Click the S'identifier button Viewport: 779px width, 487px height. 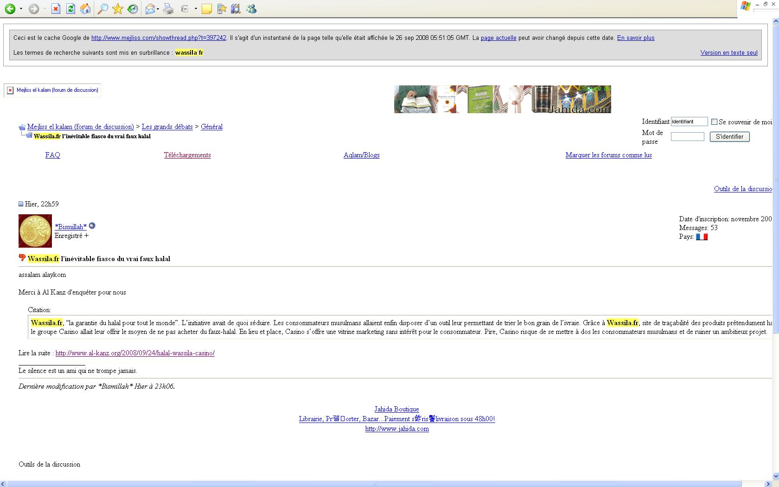(729, 137)
